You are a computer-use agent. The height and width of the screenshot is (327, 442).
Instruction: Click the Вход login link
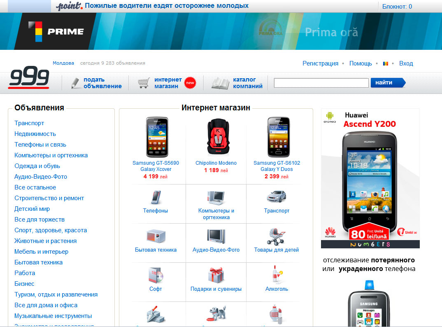click(x=406, y=63)
